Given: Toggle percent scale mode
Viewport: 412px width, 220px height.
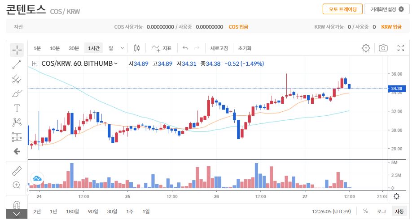Looking at the screenshot, I should tap(365, 211).
